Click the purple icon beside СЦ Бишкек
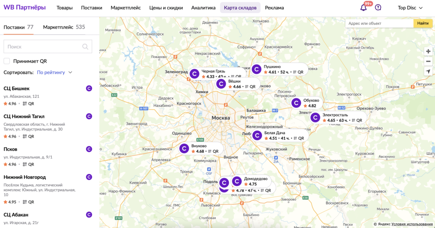The height and width of the screenshot is (228, 435). coord(89,88)
